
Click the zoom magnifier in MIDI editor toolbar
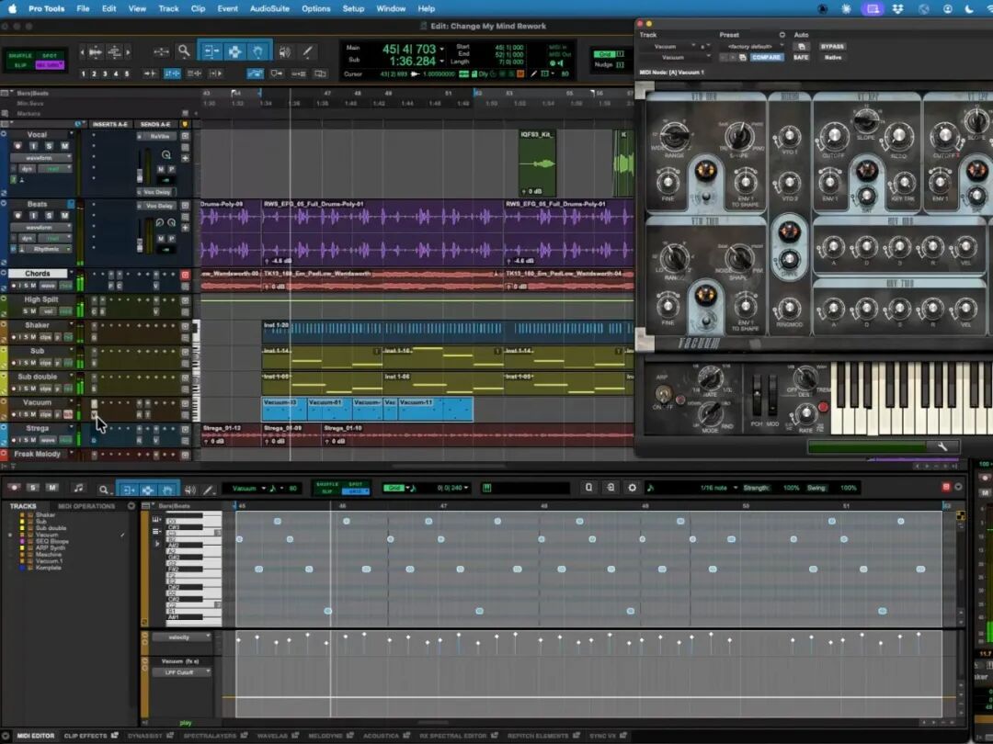point(103,489)
